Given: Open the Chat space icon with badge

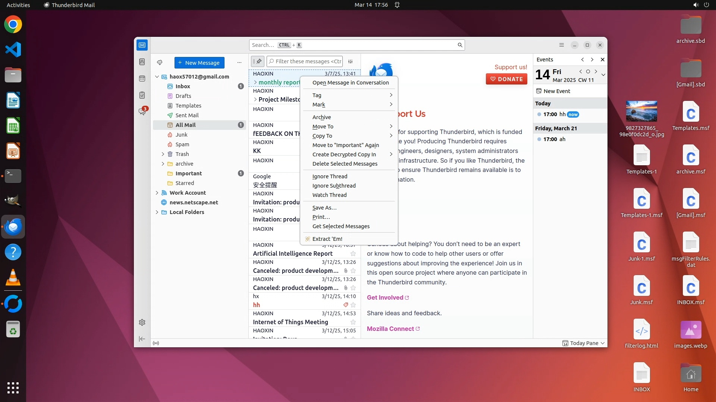Looking at the screenshot, I should (142, 111).
